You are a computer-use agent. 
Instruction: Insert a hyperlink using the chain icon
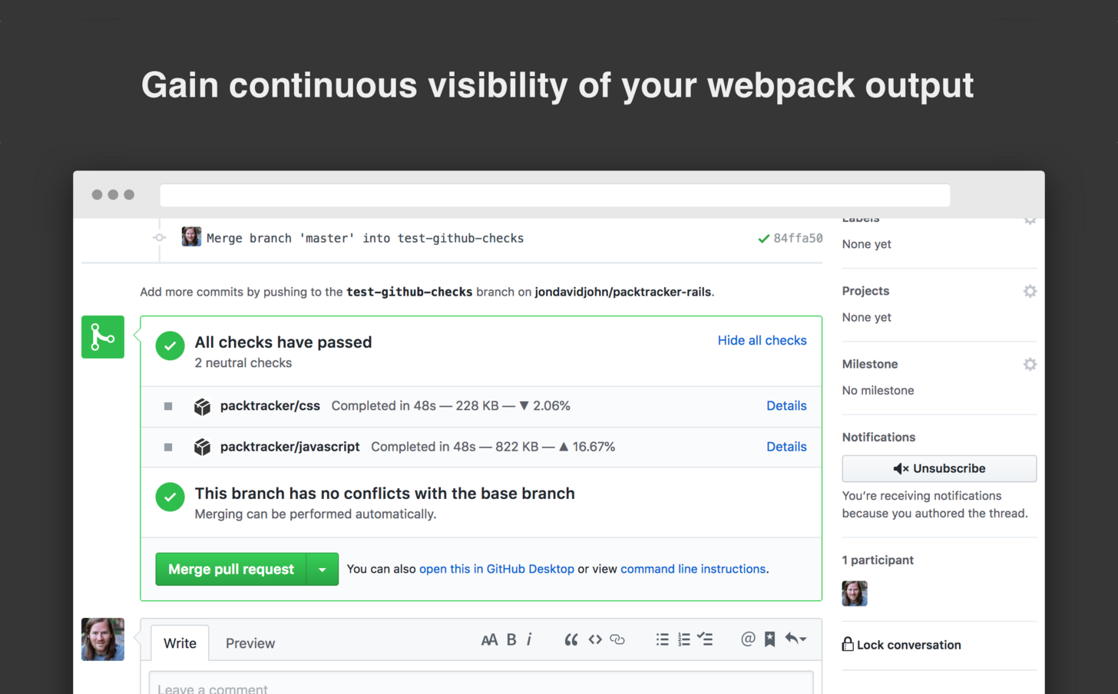pyautogui.click(x=617, y=639)
